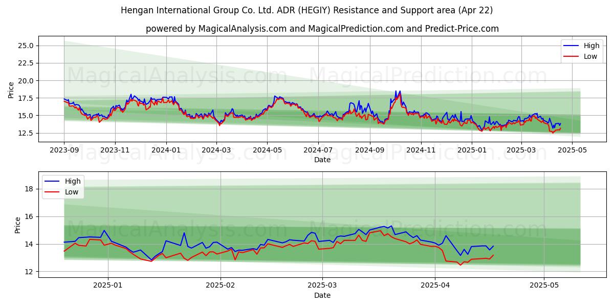
Task: Click the '18' tick on bottom chart
Action: [x=29, y=189]
